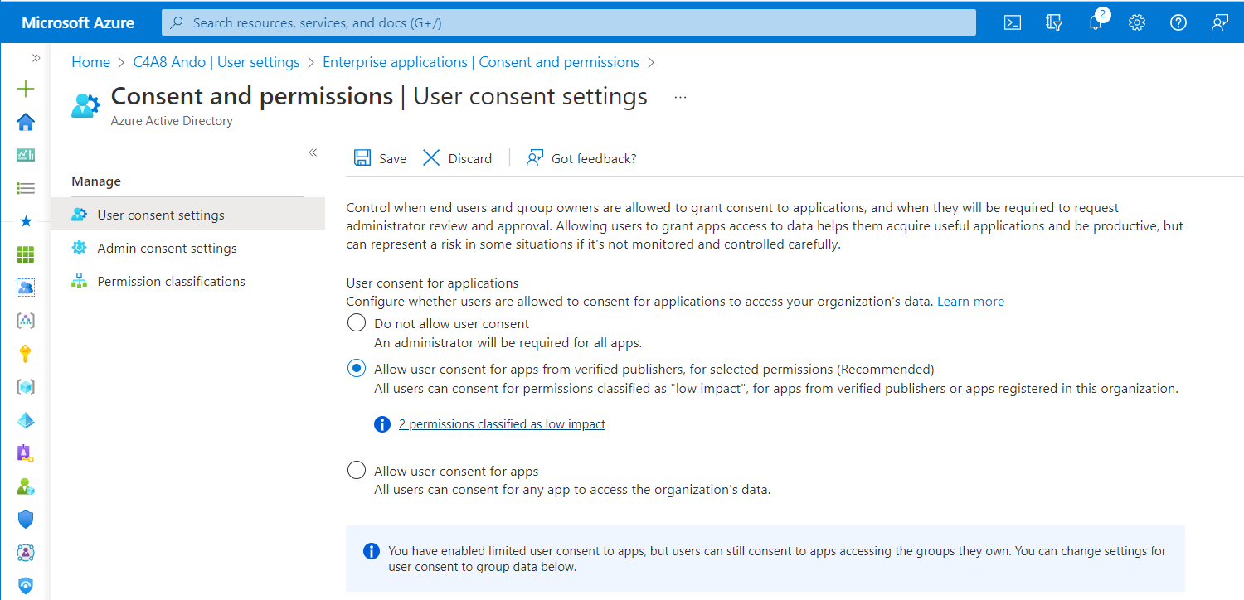Collapse the Manage menu pane

click(x=313, y=152)
